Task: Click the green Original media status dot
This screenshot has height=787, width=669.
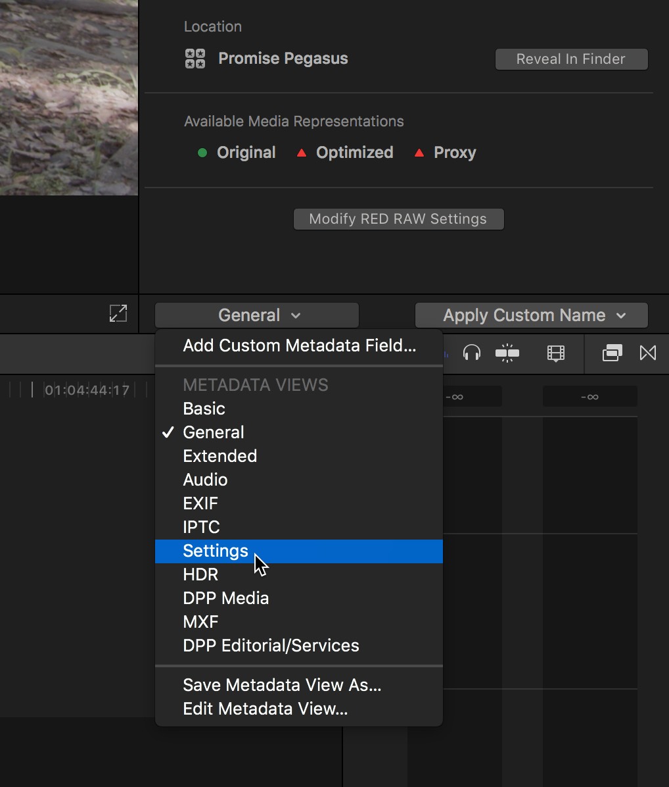Action: click(202, 153)
